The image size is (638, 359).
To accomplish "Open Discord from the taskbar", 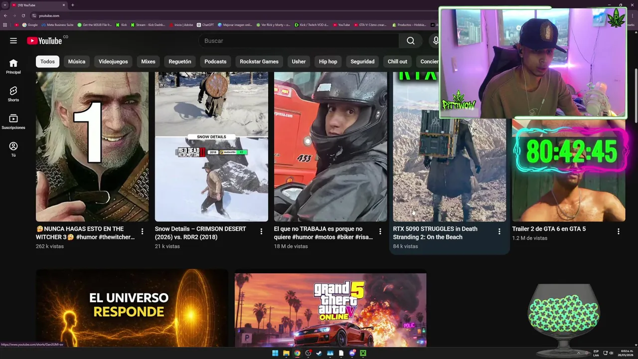I will 352,353.
